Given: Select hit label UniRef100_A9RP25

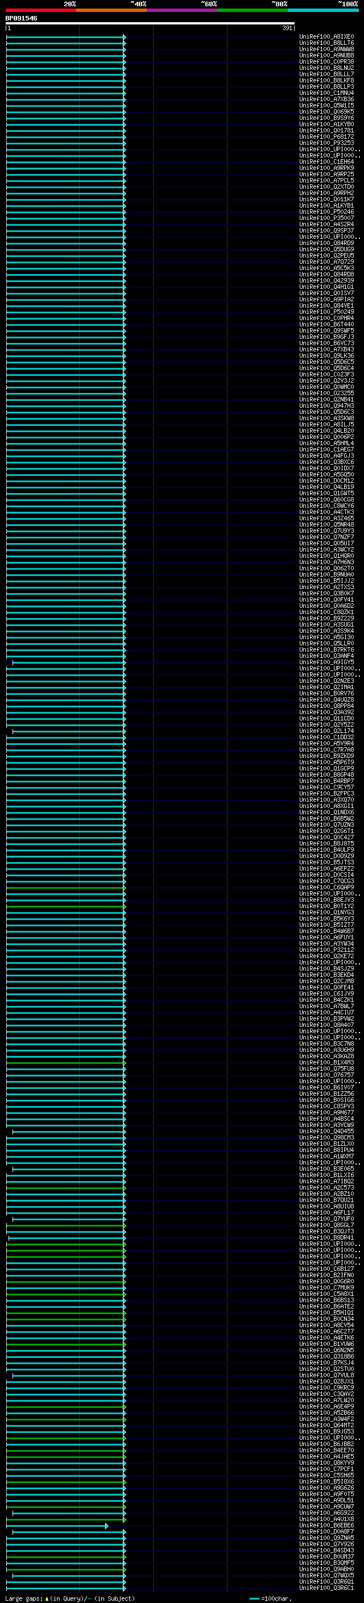Looking at the screenshot, I should click(x=326, y=174).
